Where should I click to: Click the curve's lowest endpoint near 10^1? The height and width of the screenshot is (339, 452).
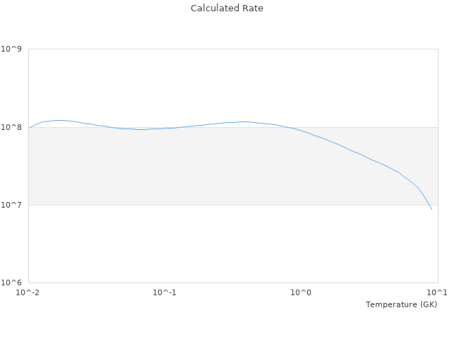click(432, 209)
